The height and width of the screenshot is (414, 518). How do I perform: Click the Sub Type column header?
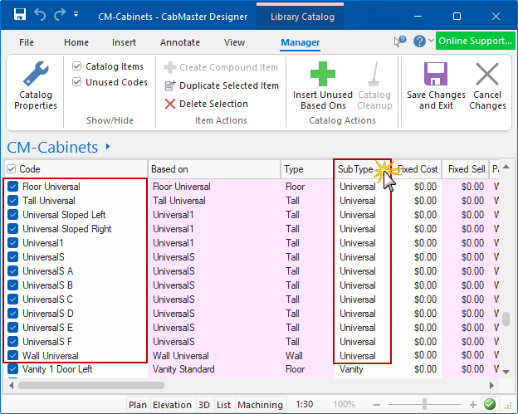click(355, 169)
